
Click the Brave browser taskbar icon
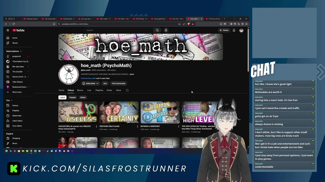[31, 151]
